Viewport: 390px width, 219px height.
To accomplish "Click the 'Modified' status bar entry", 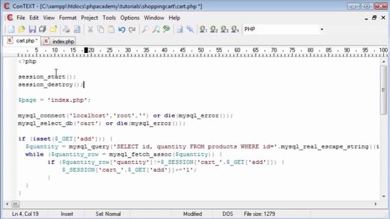I will [x=193, y=214].
